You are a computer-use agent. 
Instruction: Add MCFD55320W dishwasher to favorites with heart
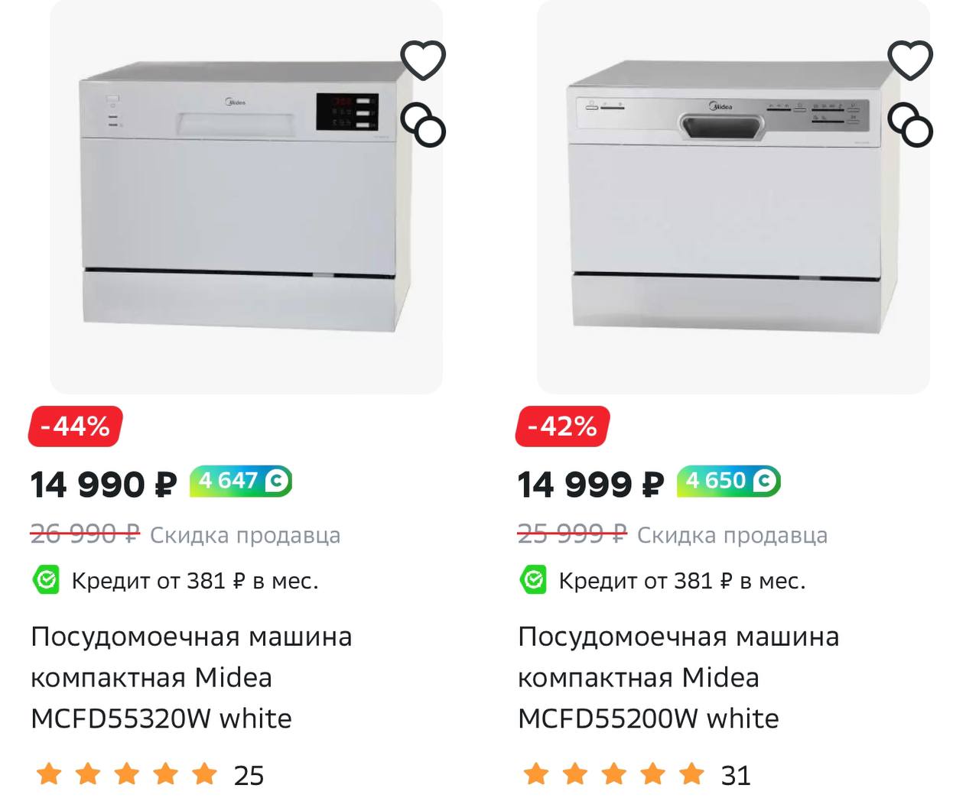click(423, 60)
